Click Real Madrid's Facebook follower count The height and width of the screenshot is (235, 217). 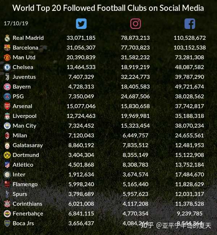click(190, 38)
